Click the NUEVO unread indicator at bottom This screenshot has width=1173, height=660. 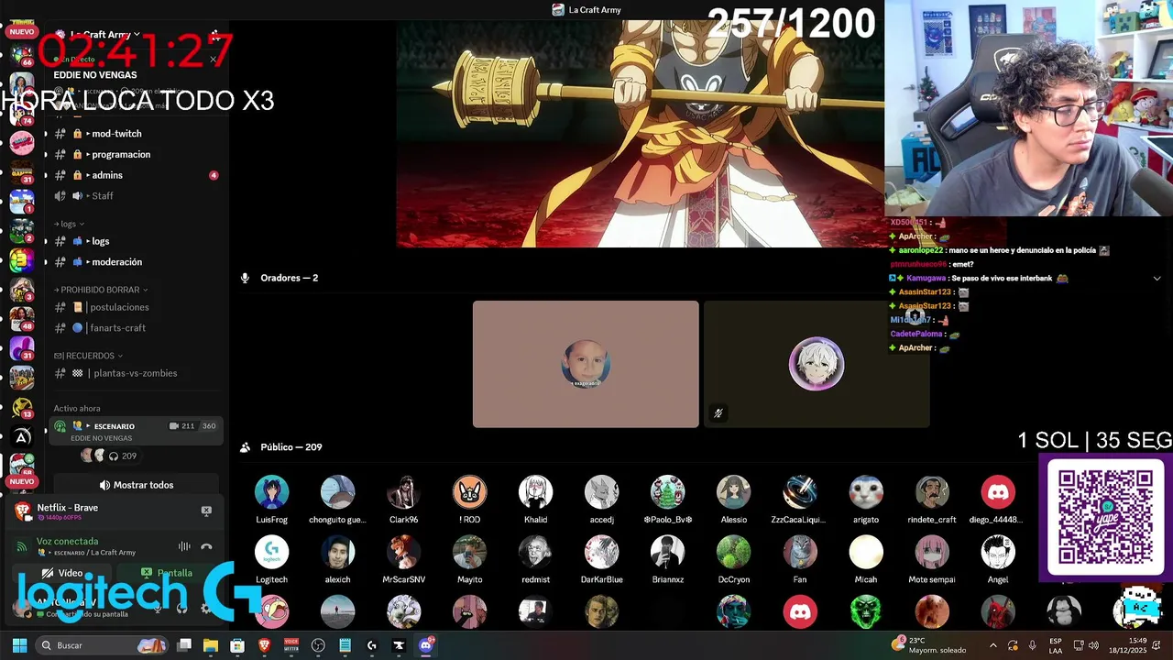tap(22, 481)
